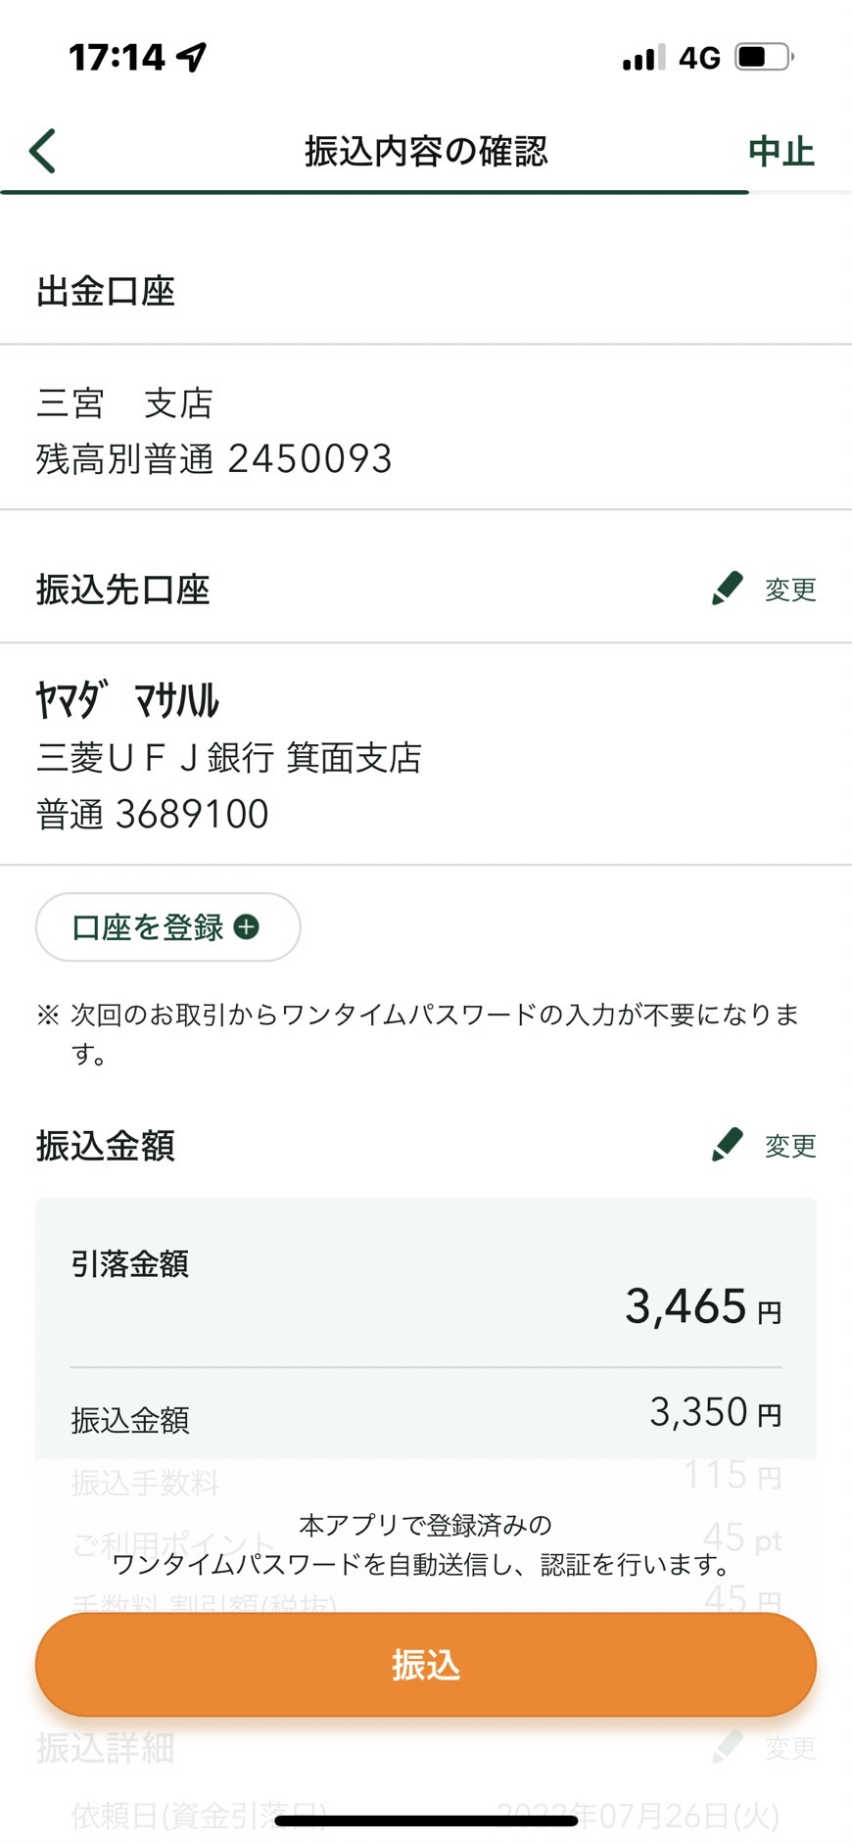852x1844 pixels.
Task: Tap the faded 振込詳細 pencil icon
Action: click(x=728, y=1746)
